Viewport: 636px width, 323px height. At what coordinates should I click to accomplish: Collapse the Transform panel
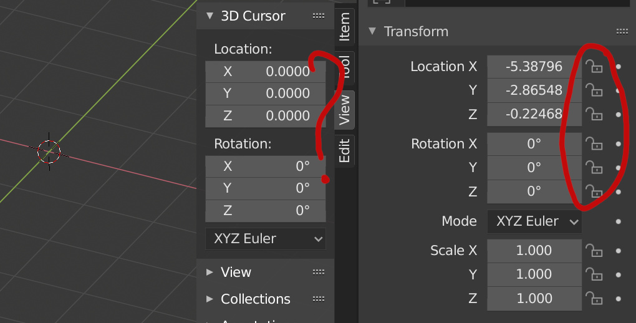point(372,31)
